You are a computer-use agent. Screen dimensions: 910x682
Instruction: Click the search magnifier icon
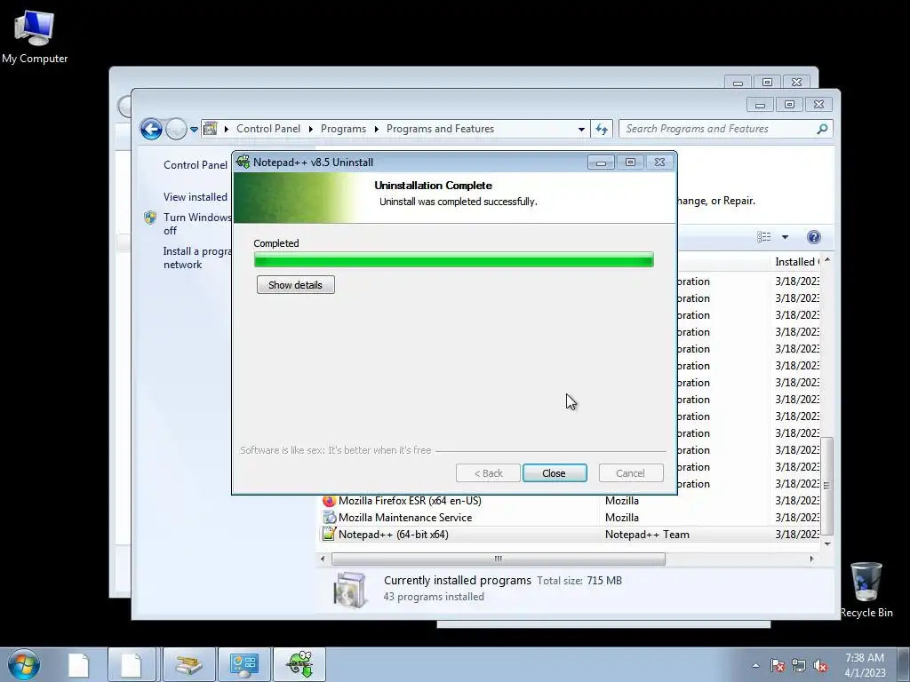[822, 129]
